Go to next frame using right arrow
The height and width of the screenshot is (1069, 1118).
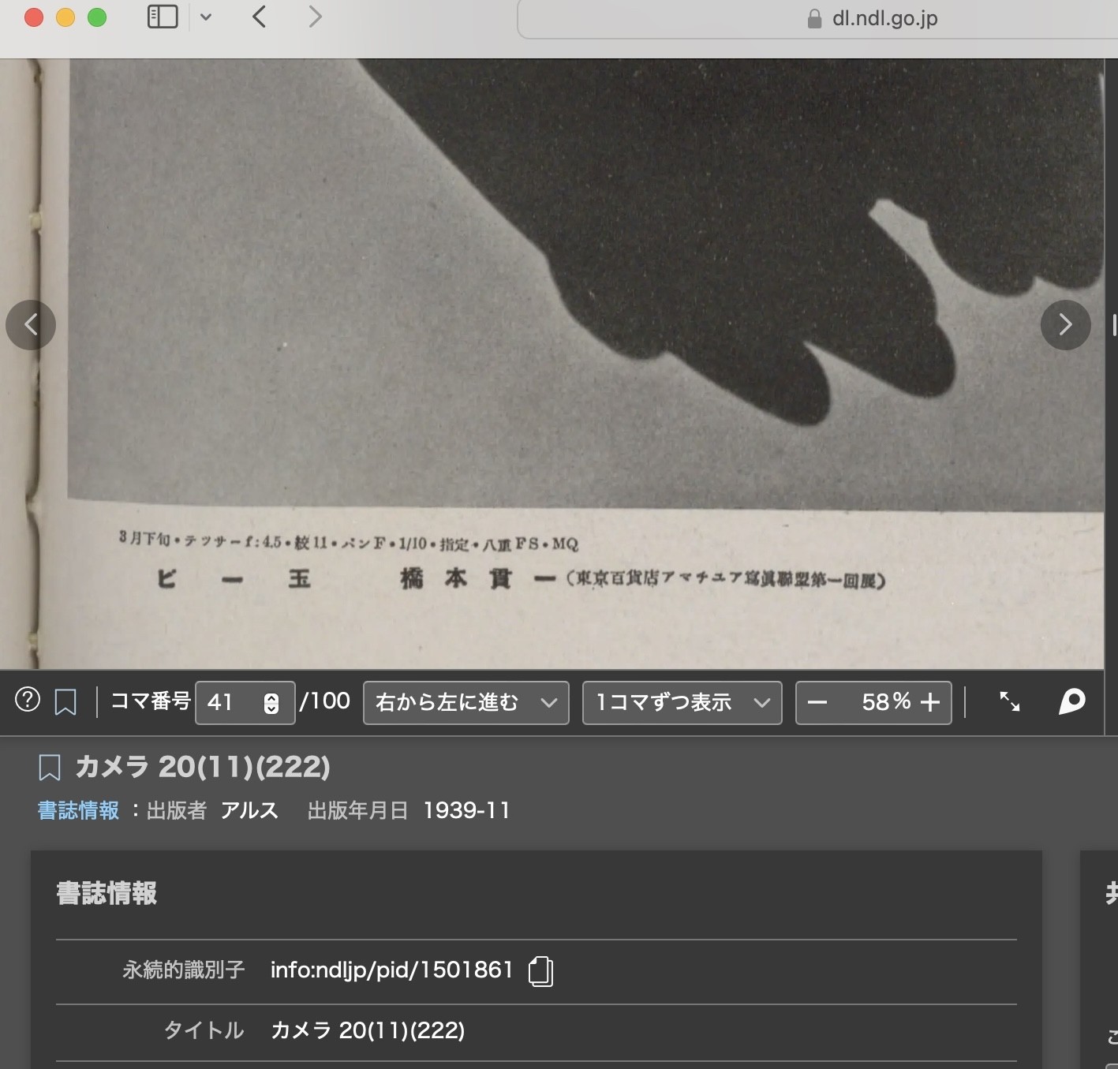(x=1065, y=324)
